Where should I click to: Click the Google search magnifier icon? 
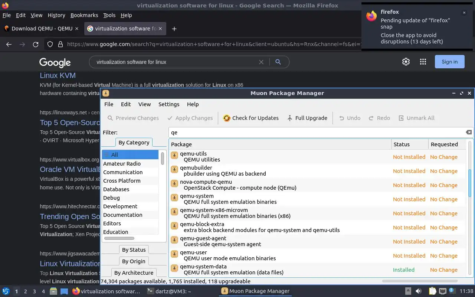[x=278, y=62]
